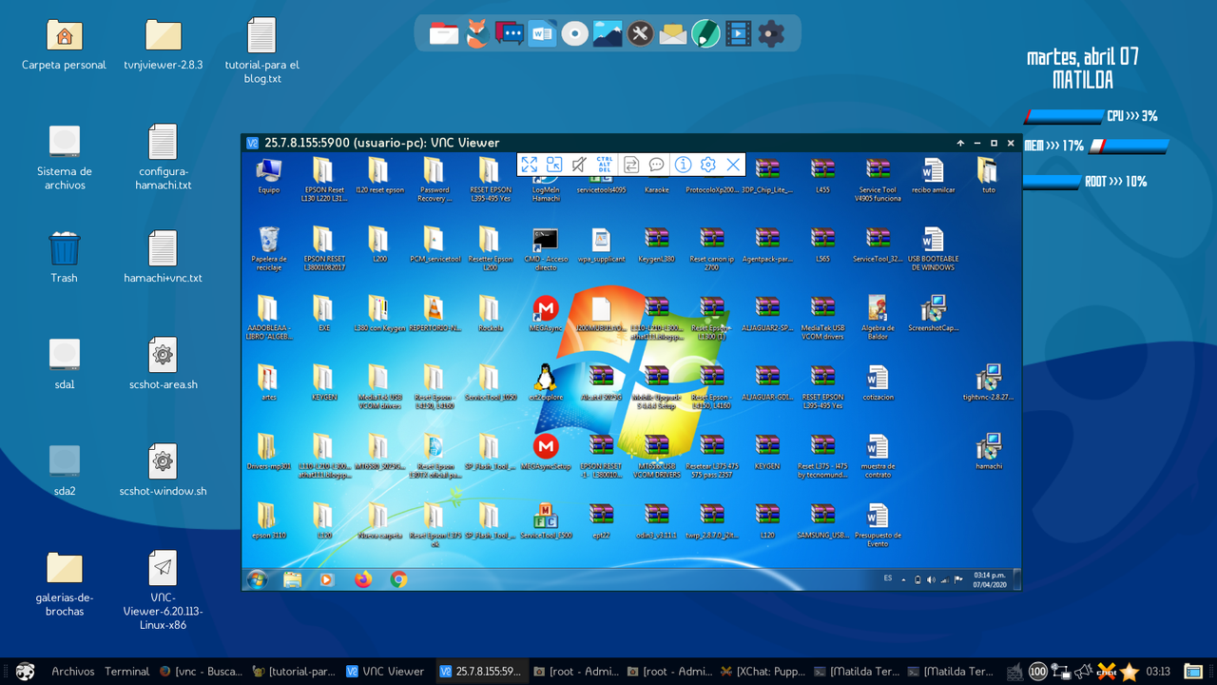Select the scshot-window.sh script
Screen dimensions: 1217x685
pyautogui.click(x=163, y=470)
